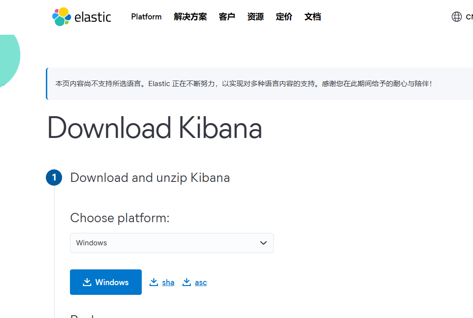Click the blue Windows download button

[106, 282]
